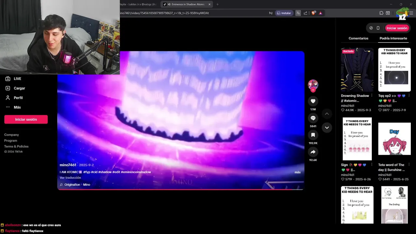Click the Instalar app button in address bar
This screenshot has height=234, width=416.
[x=284, y=13]
